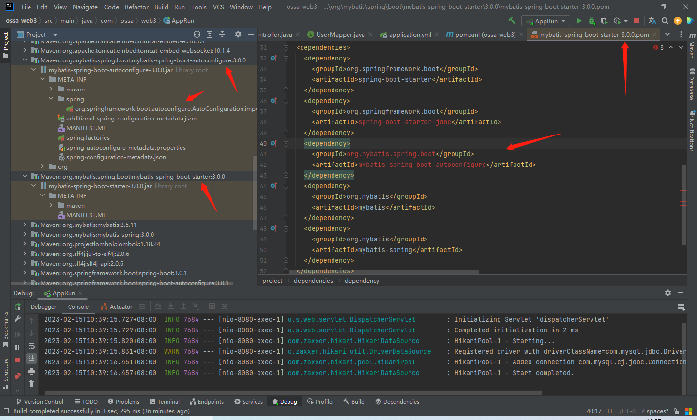Collapse all in Project panel
The image size is (697, 420).
(222, 34)
